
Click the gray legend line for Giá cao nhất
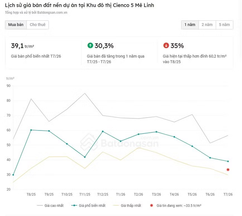(40, 205)
